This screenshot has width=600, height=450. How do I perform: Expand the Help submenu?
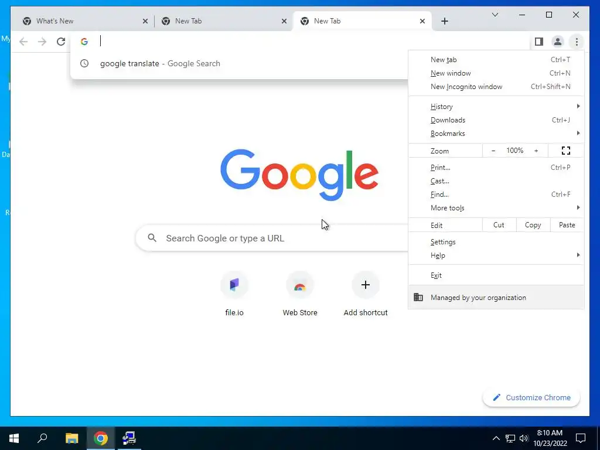[x=496, y=255]
